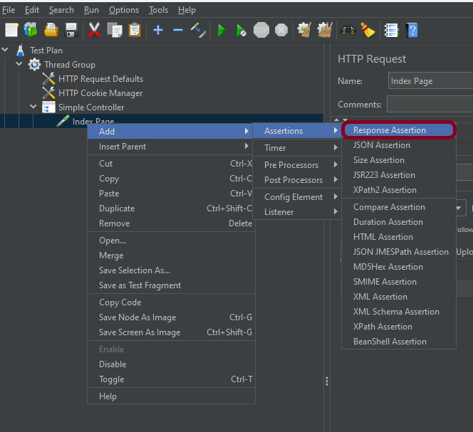
Task: Select HTTP Cookie Manager in the tree
Action: pos(100,93)
